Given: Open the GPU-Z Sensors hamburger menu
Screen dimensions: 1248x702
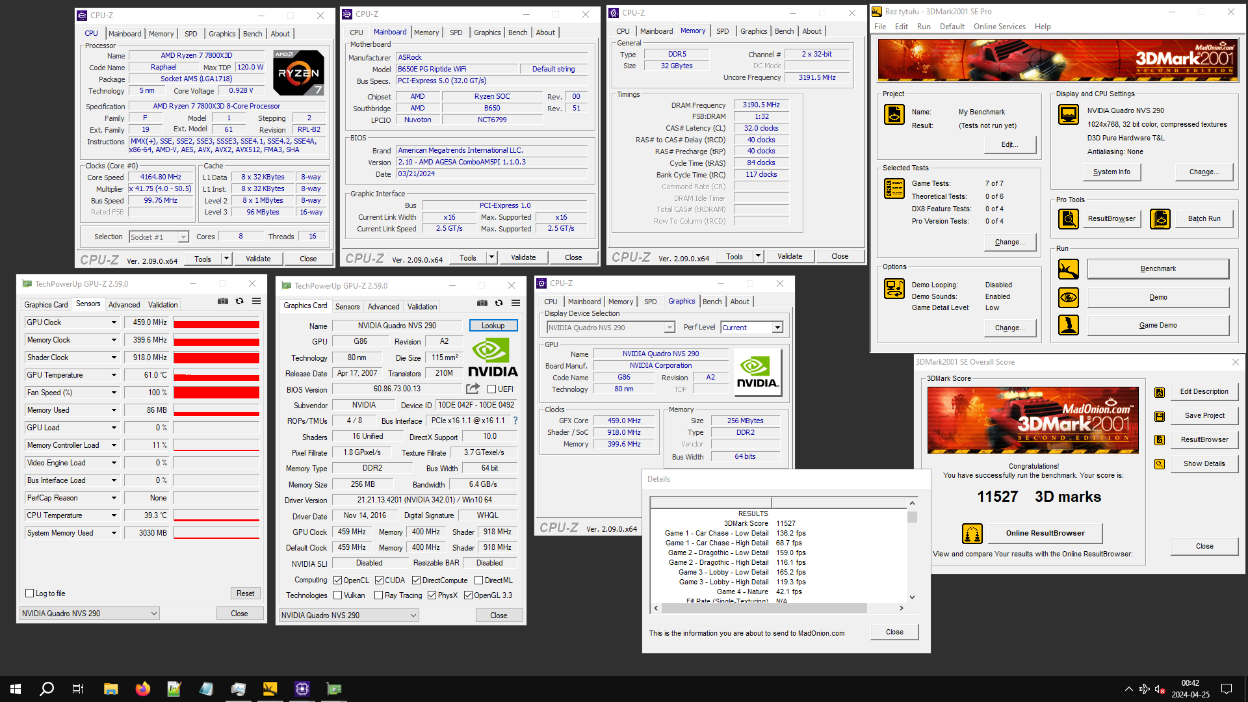Looking at the screenshot, I should pyautogui.click(x=257, y=301).
